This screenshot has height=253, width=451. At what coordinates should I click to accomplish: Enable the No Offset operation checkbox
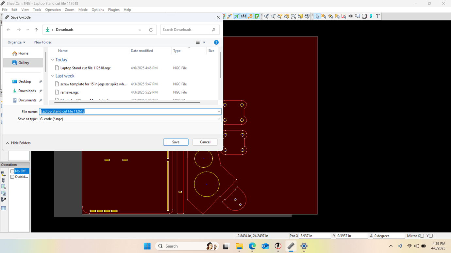coord(12,171)
